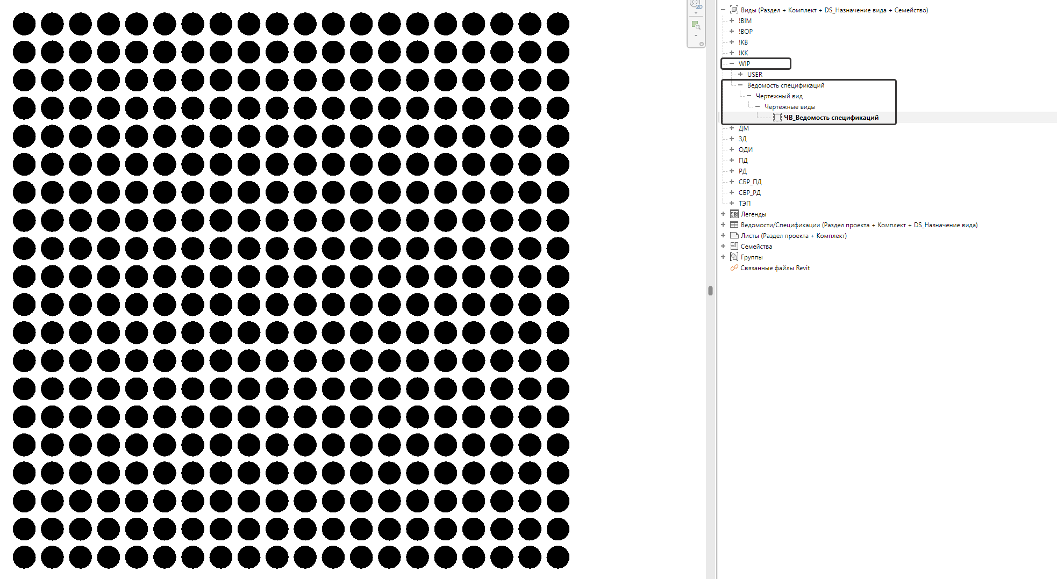Collapse the Чертежный вид node
The height and width of the screenshot is (579, 1057).
749,96
